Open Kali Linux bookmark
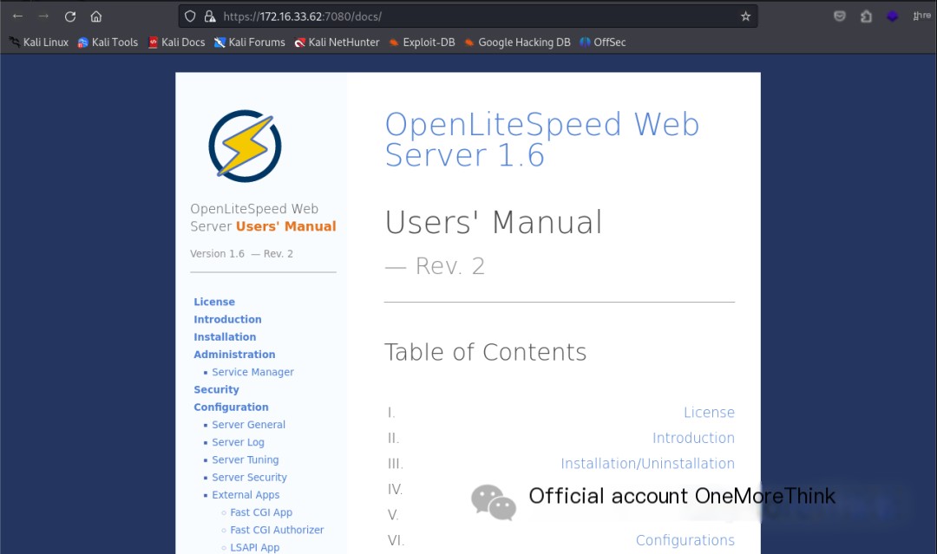937x554 pixels. click(39, 42)
